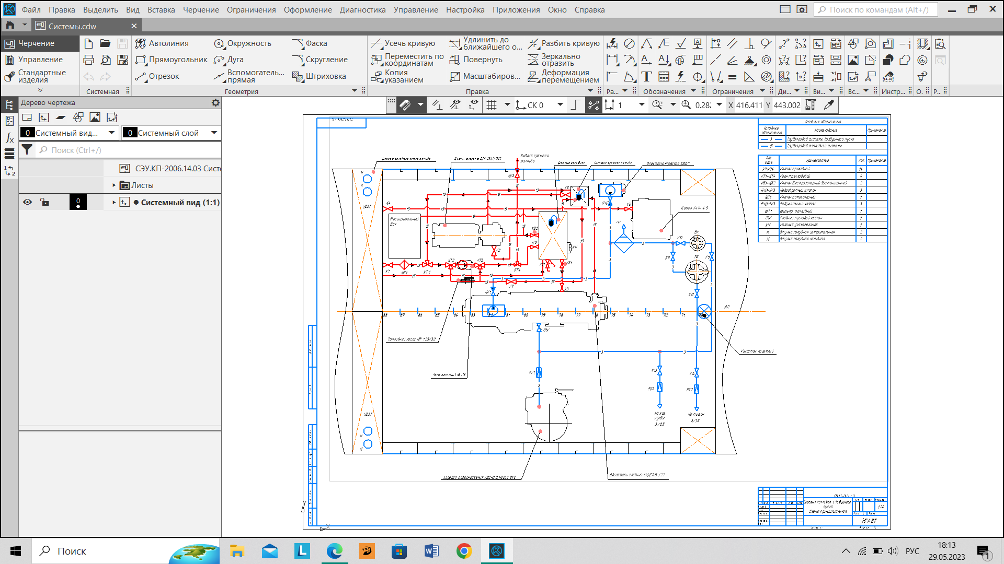The height and width of the screenshot is (564, 1004).
Task: Open the zoom scale 0.28 dropdown
Action: (719, 105)
